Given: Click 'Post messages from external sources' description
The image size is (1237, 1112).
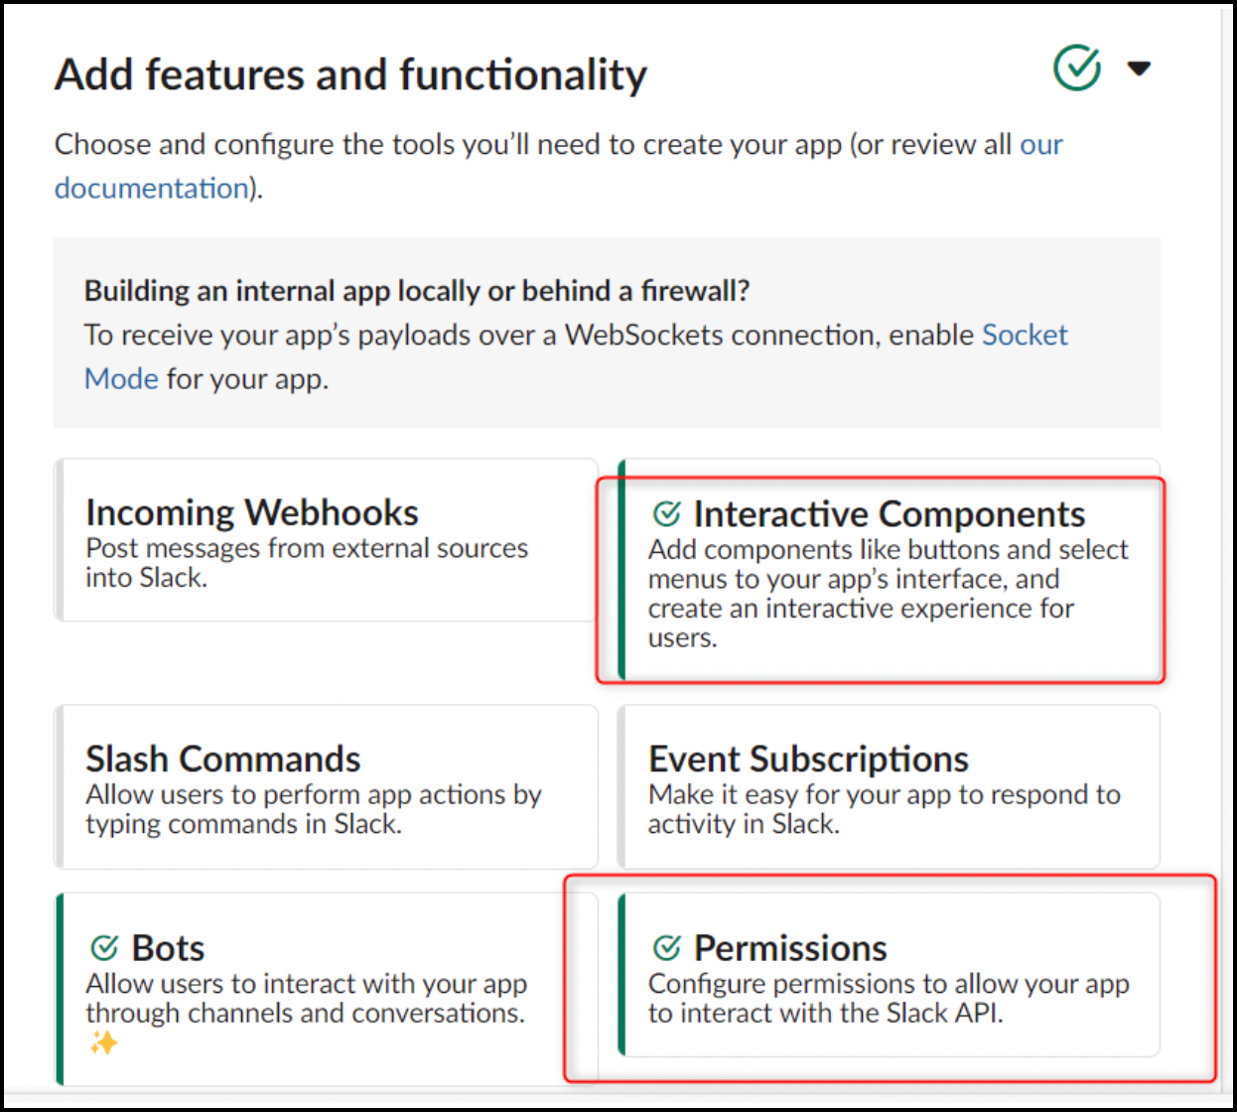Looking at the screenshot, I should pos(307,548).
